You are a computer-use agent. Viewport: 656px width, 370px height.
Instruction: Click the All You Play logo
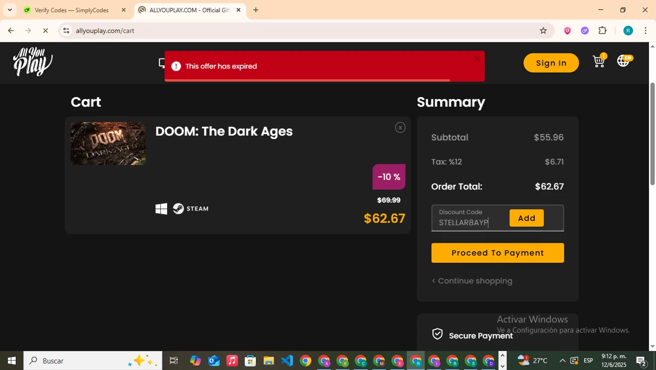click(x=33, y=62)
